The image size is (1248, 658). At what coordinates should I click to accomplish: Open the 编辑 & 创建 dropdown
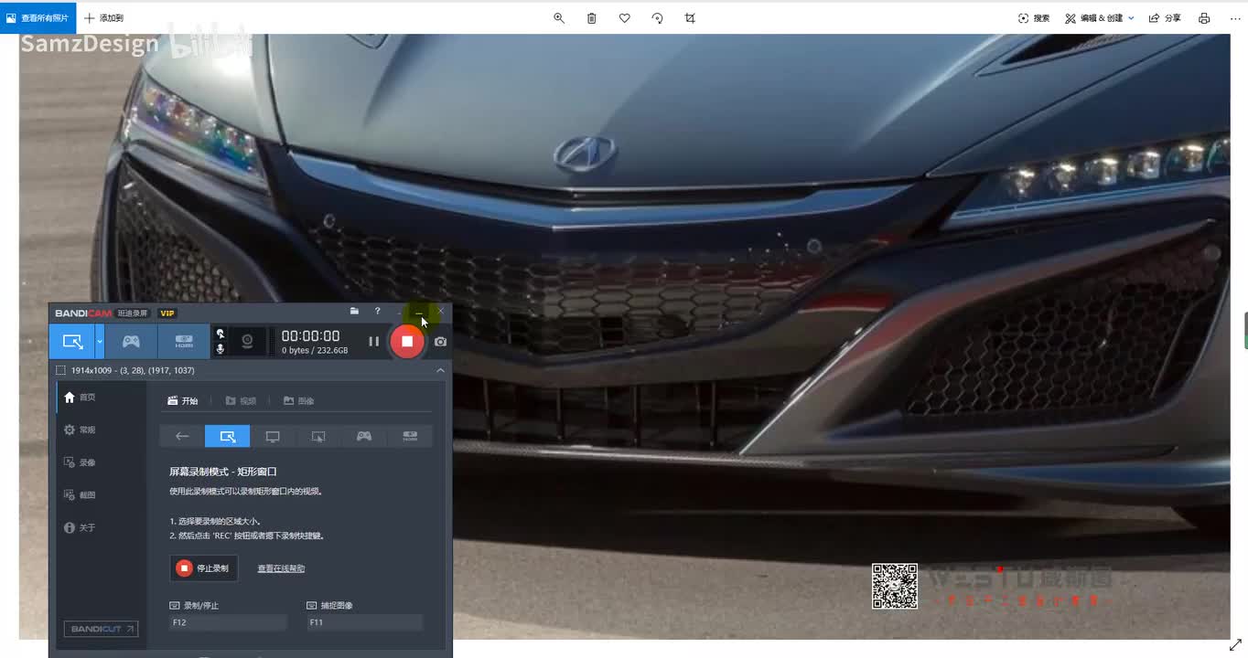[1099, 18]
